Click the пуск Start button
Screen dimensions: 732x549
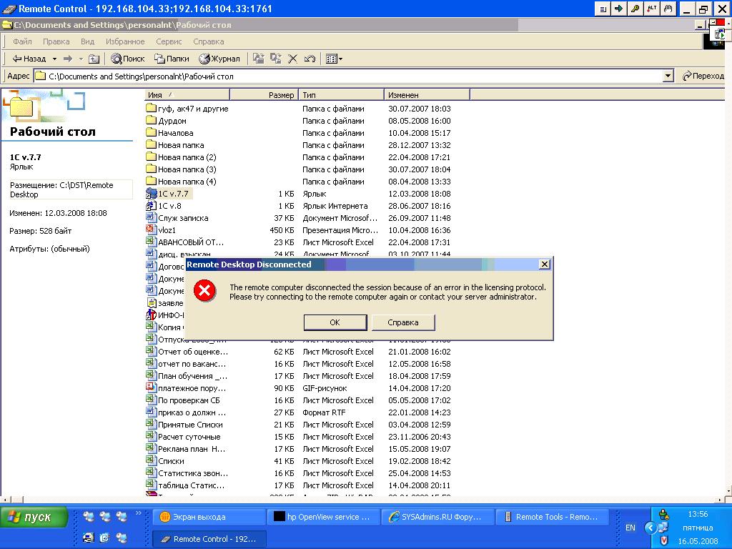[x=34, y=518]
